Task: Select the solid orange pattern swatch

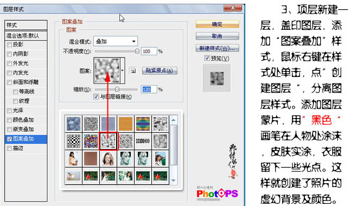Action: pyautogui.click(x=125, y=124)
